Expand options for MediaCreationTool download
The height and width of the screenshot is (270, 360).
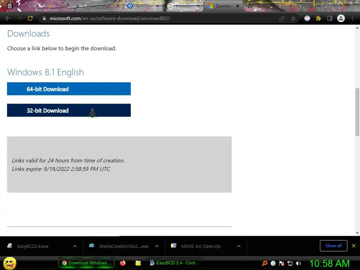(x=157, y=246)
